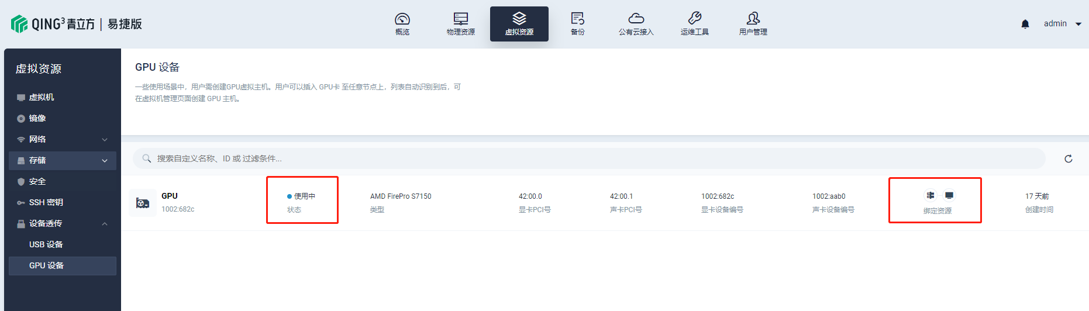The image size is (1089, 311).
Task: Expand the 网络 network submenu
Action: tap(63, 139)
